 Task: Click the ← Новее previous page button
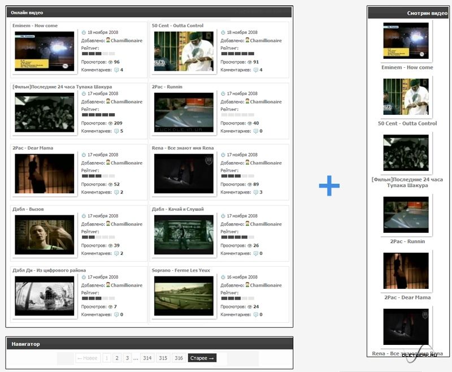point(88,358)
